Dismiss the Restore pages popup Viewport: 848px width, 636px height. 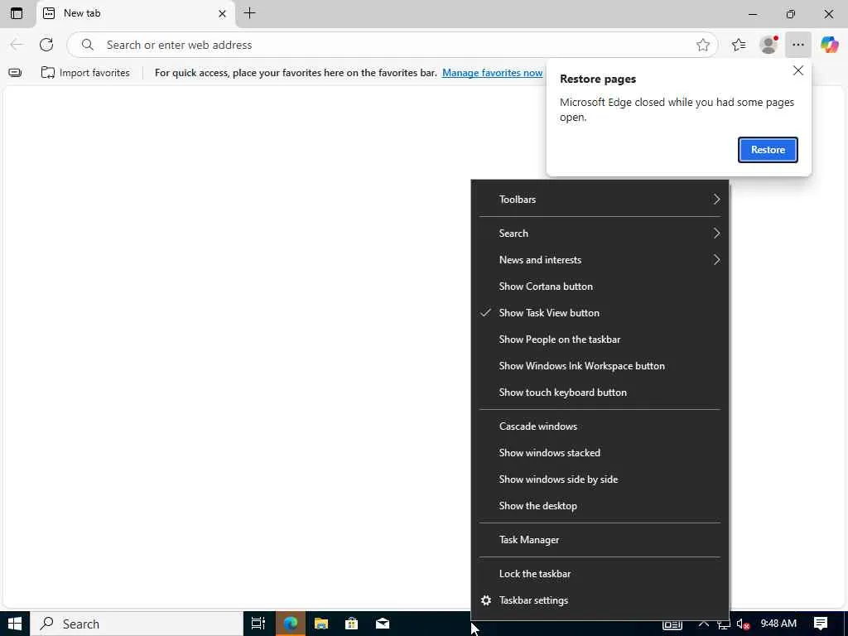797,70
